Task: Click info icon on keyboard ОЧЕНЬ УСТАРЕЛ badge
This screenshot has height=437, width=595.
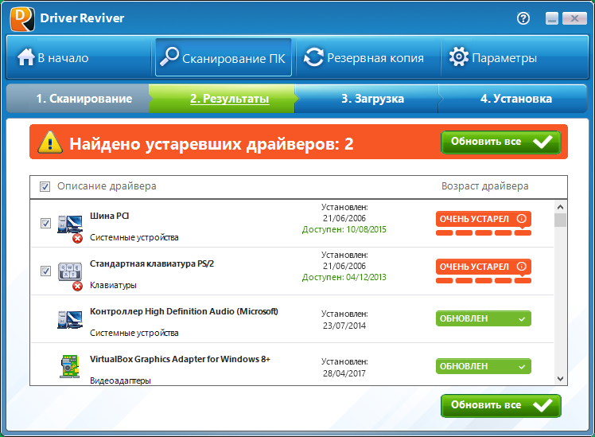Action: point(521,267)
